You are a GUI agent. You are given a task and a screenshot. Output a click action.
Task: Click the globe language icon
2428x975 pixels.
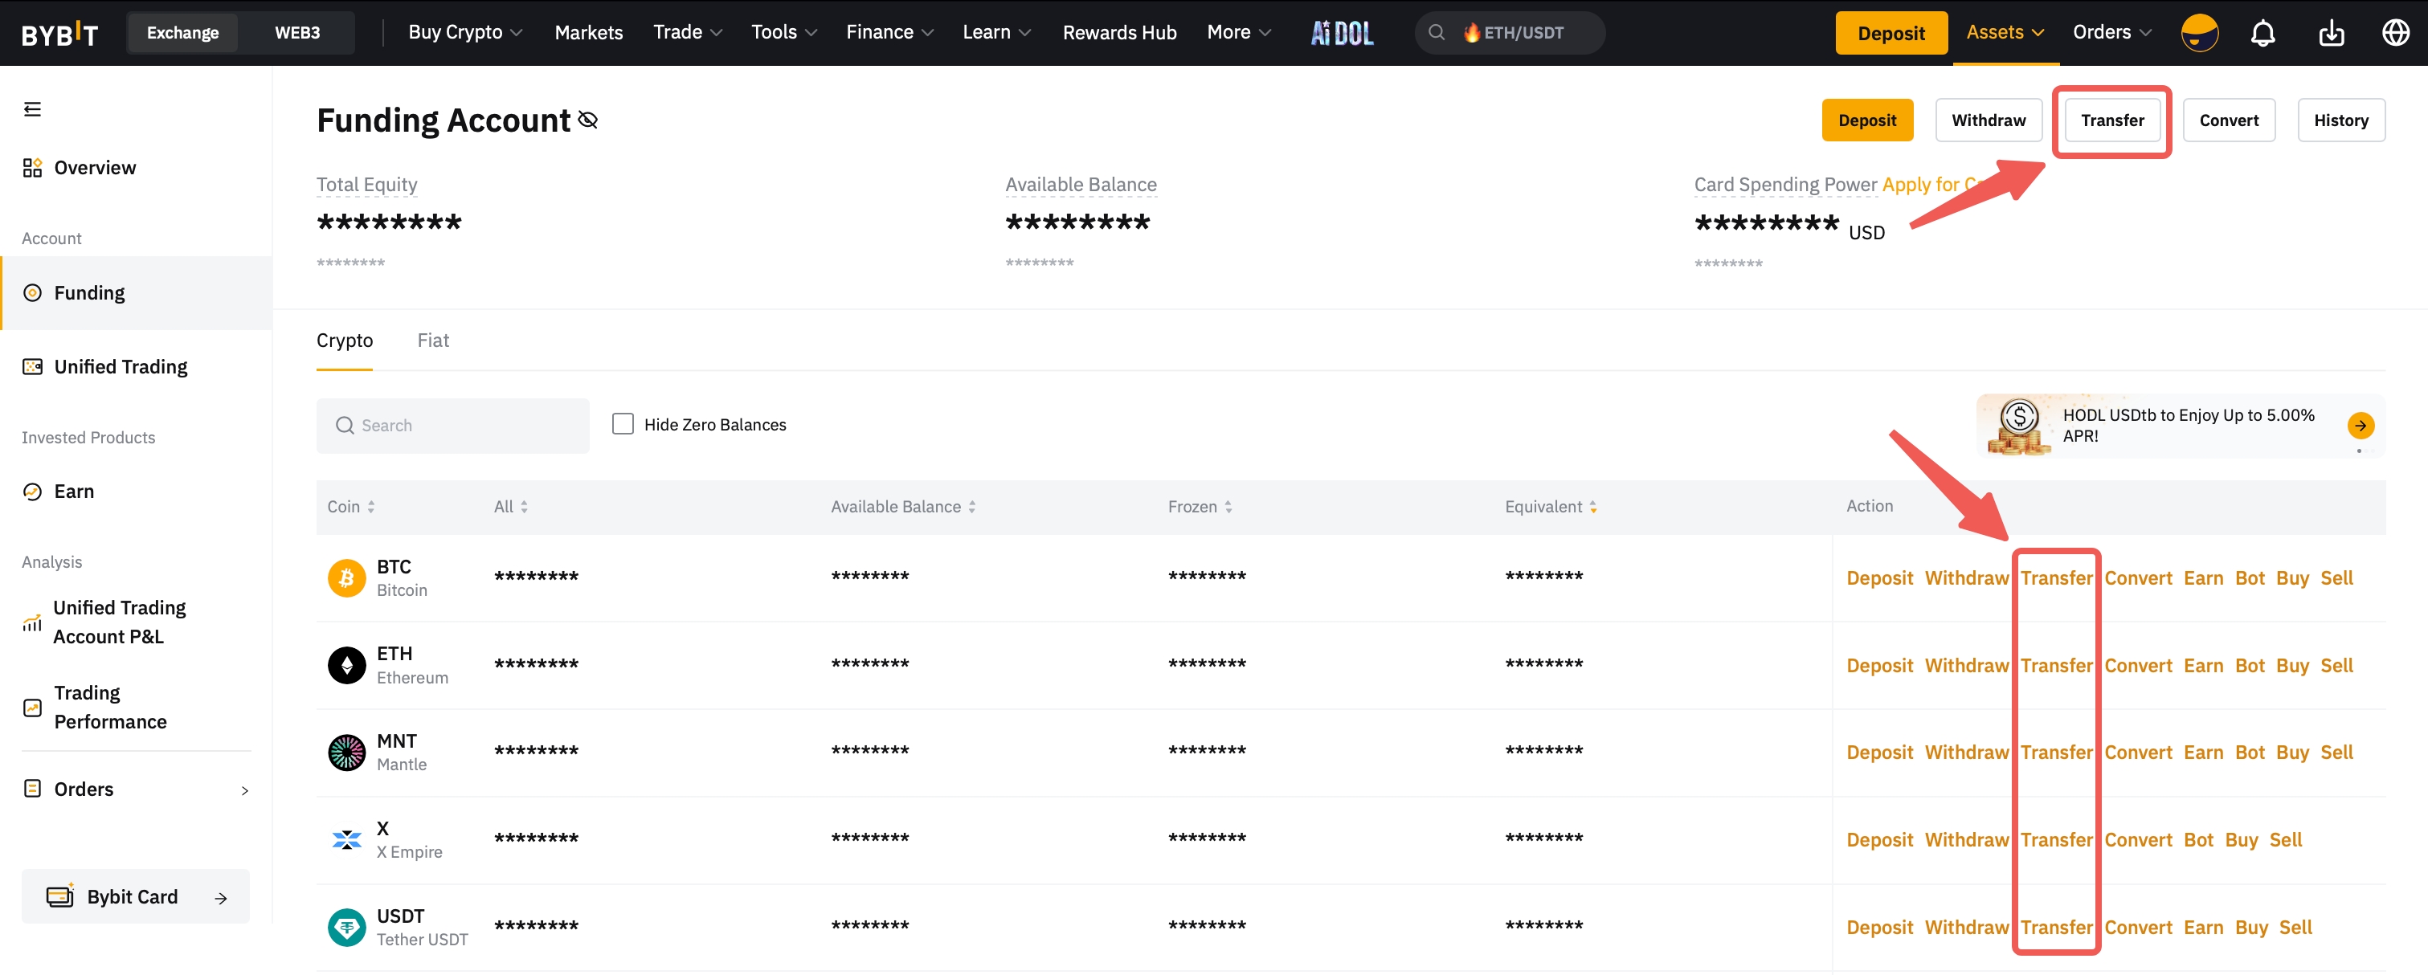click(2395, 33)
